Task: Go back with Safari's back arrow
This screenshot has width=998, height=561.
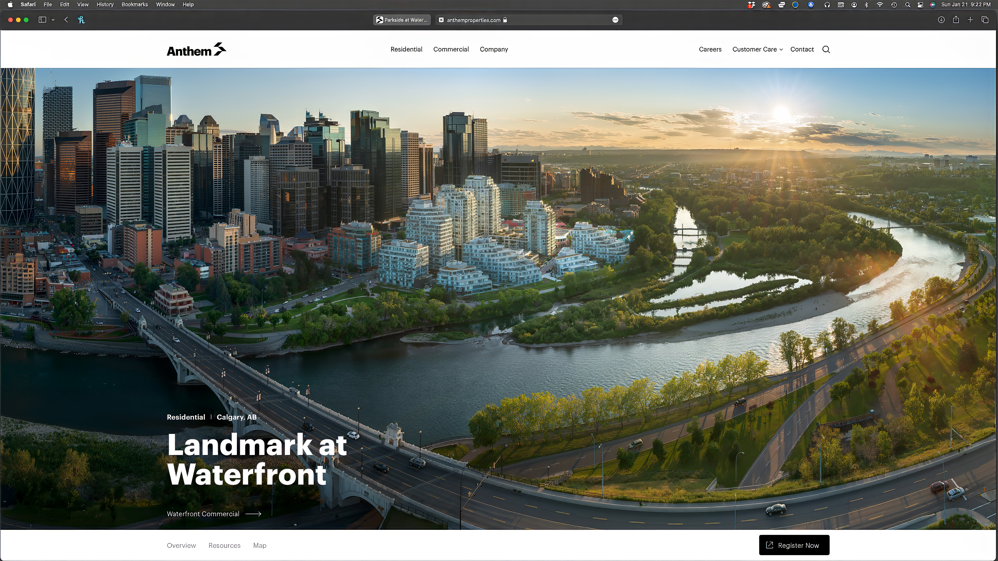Action: [x=66, y=20]
